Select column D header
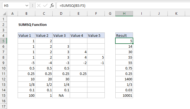190x109 pixels. coord(61,14)
